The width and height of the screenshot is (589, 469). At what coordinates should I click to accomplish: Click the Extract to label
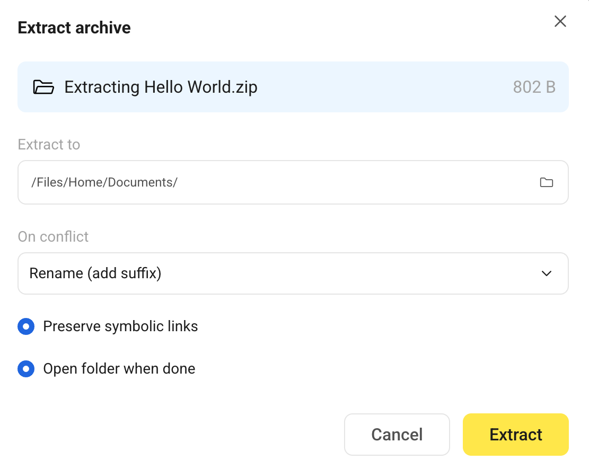[49, 145]
